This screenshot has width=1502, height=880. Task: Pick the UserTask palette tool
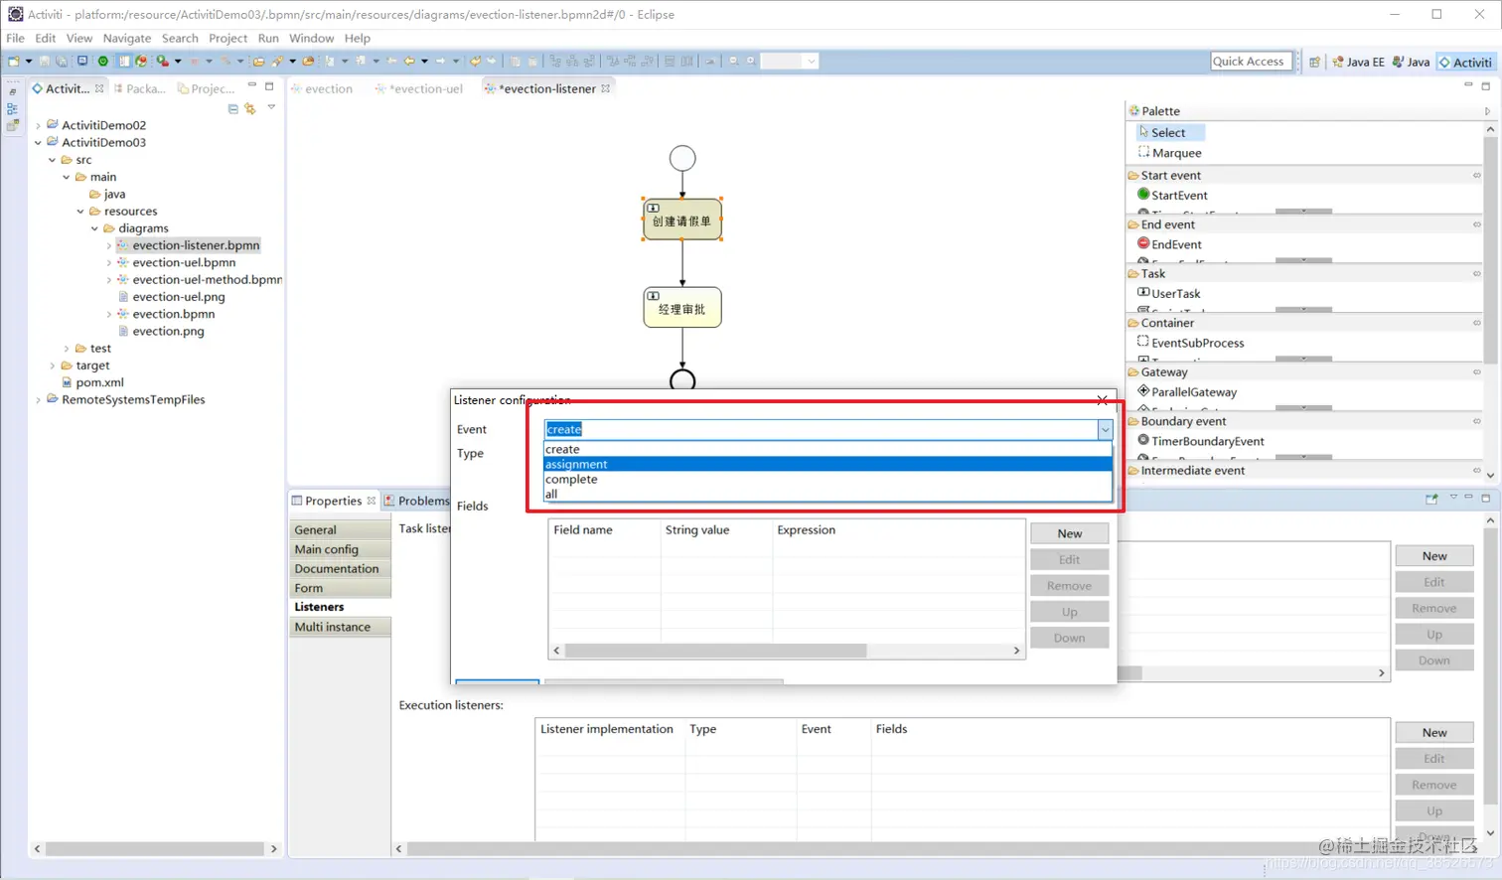point(1169,293)
